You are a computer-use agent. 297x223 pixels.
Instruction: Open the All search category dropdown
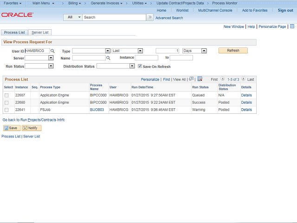tap(73, 17)
